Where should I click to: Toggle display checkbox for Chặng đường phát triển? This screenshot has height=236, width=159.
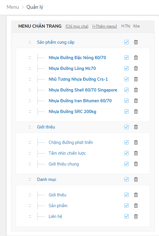click(x=126, y=142)
